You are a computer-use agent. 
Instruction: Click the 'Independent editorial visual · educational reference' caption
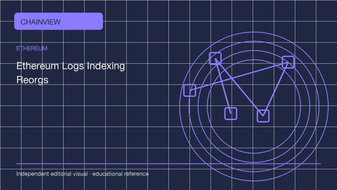point(83,174)
